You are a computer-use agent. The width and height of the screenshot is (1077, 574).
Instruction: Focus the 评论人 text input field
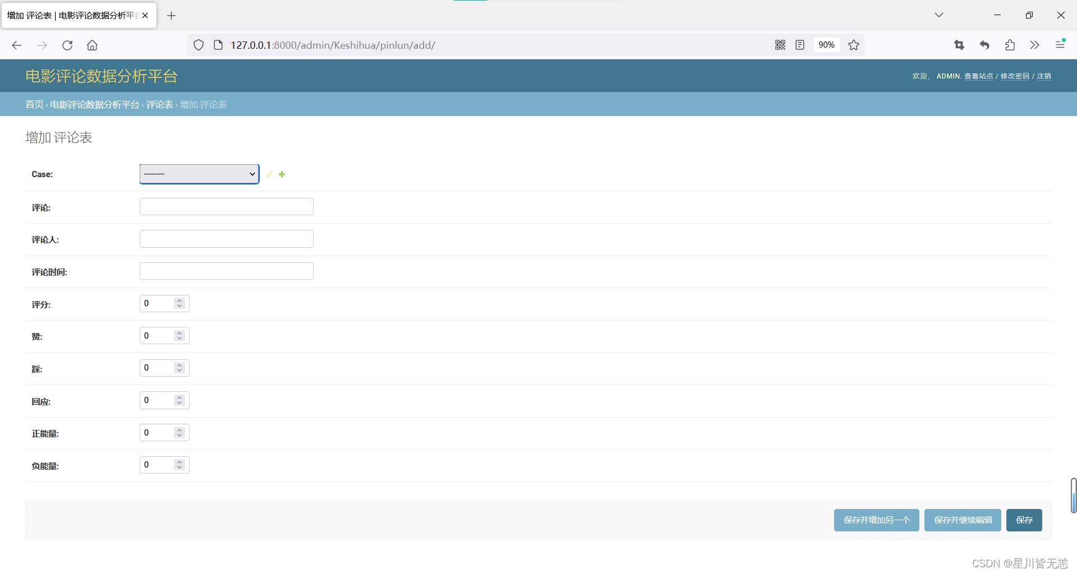(x=226, y=239)
